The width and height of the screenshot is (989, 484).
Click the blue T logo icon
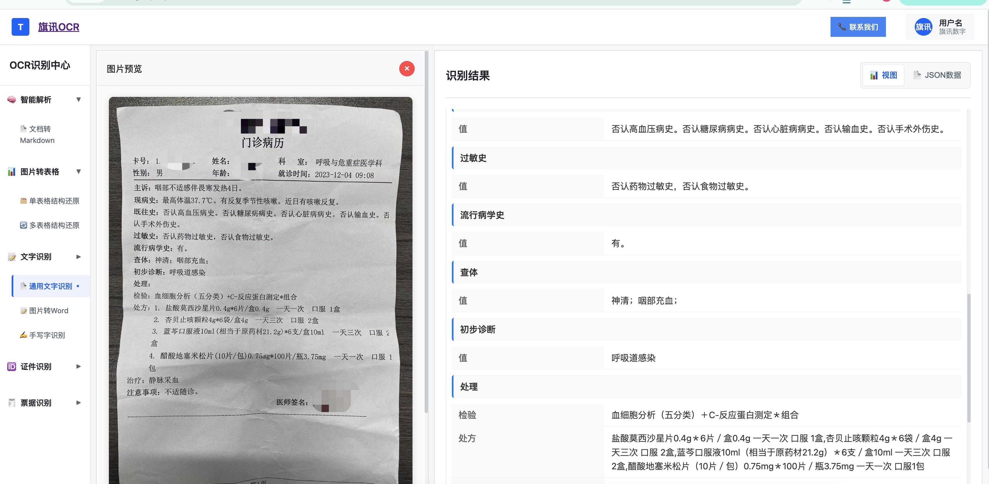point(20,27)
